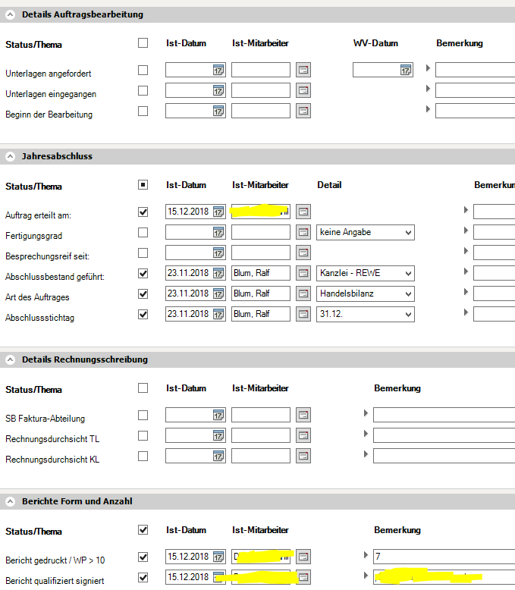515x590 pixels.
Task: Open calendar for Abschlussbestand geführt date
Action: (218, 273)
